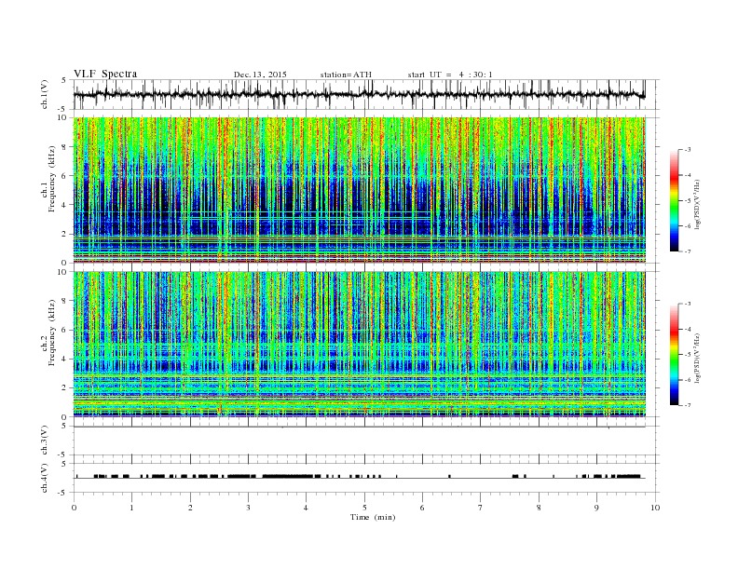Image resolution: width=738 pixels, height=570 pixels.
Task: Click the "-5" tick on ch.2 colorbar
Action: click(x=688, y=354)
